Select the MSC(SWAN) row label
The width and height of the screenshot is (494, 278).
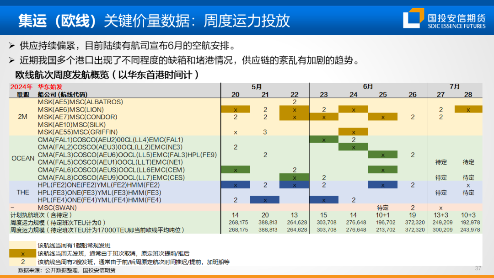[x=57, y=208]
